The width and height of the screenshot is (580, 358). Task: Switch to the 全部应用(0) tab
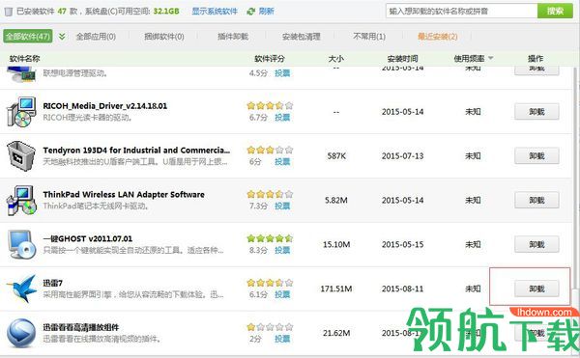[x=96, y=37]
